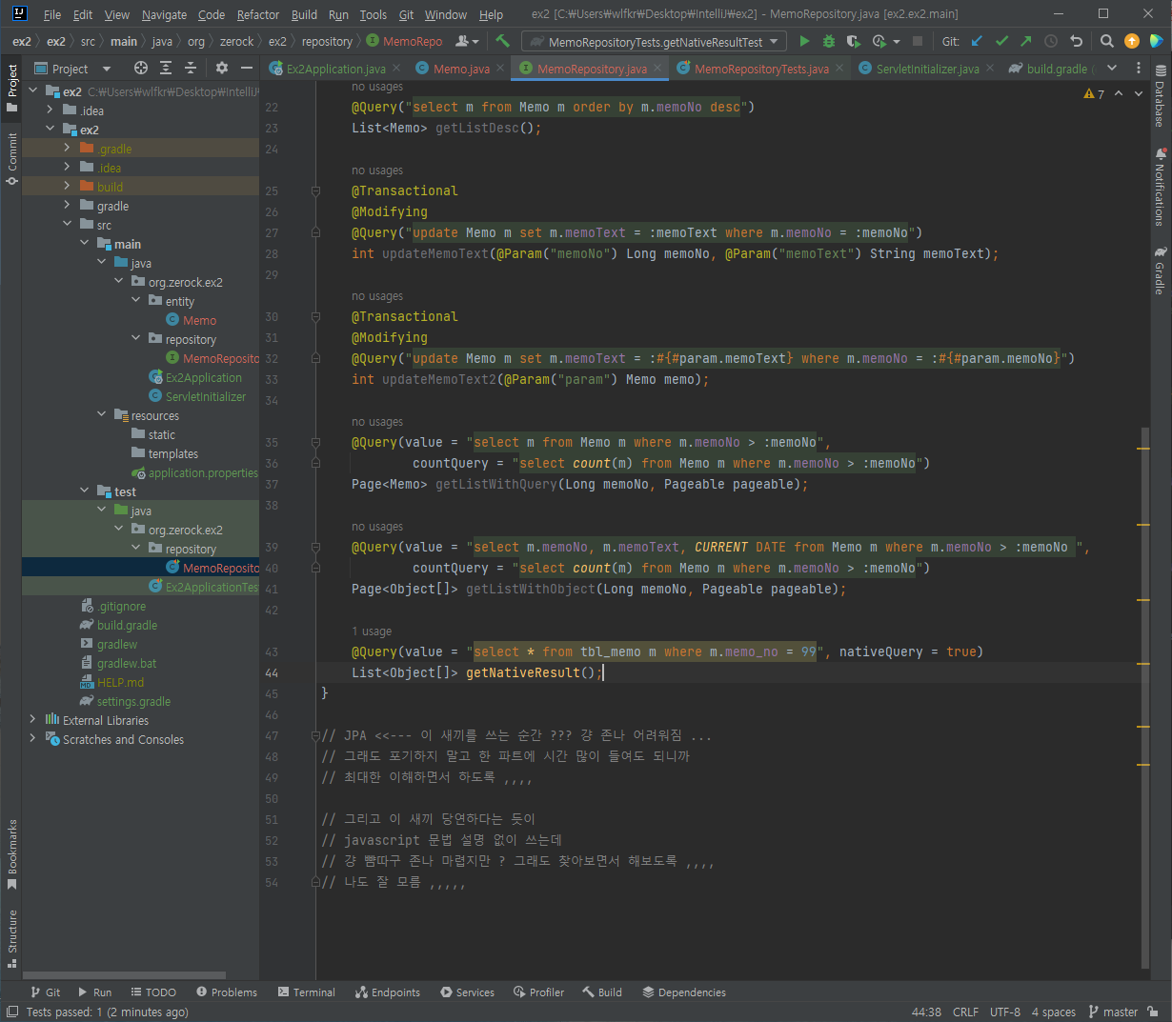Open Search Everywhere magnifier

[x=1106, y=41]
